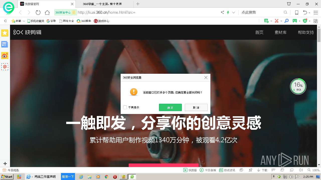Add sidebar app with plus icon
The width and height of the screenshot is (321, 180).
(5, 164)
